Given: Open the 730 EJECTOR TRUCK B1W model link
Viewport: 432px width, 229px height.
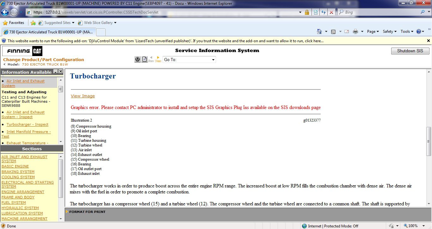Looking at the screenshot, I should click(45, 65).
